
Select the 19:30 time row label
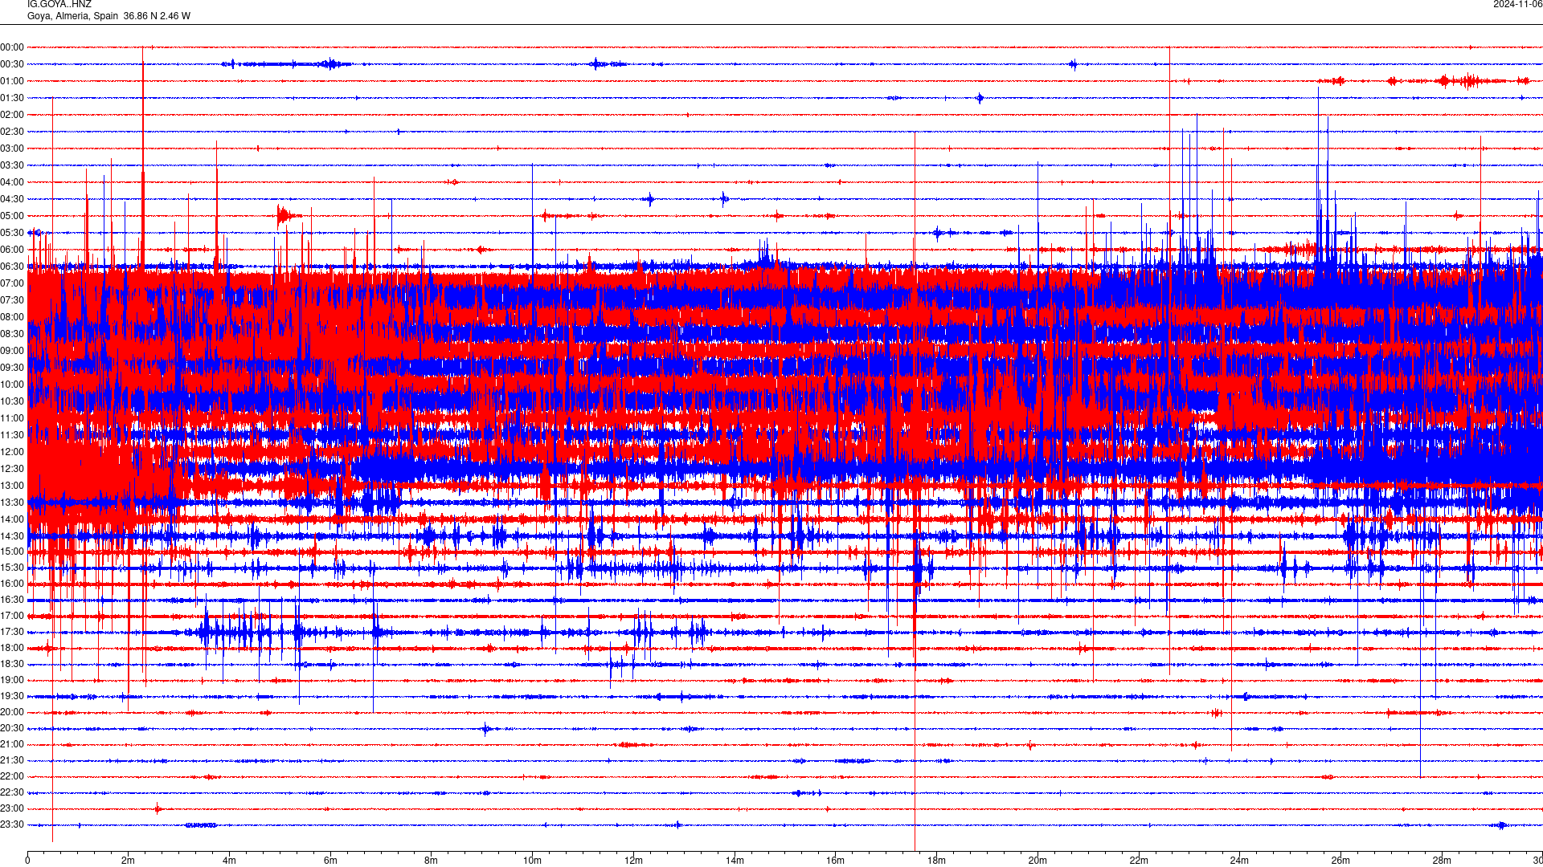(12, 696)
